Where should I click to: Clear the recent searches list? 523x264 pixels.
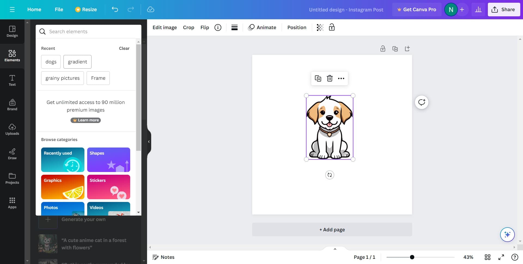pyautogui.click(x=124, y=48)
